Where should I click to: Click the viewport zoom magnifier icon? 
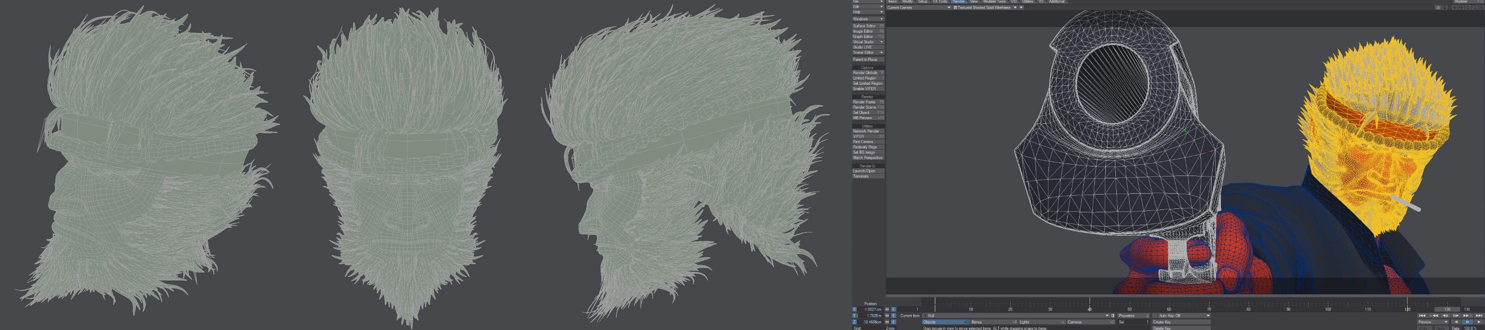1475,8
